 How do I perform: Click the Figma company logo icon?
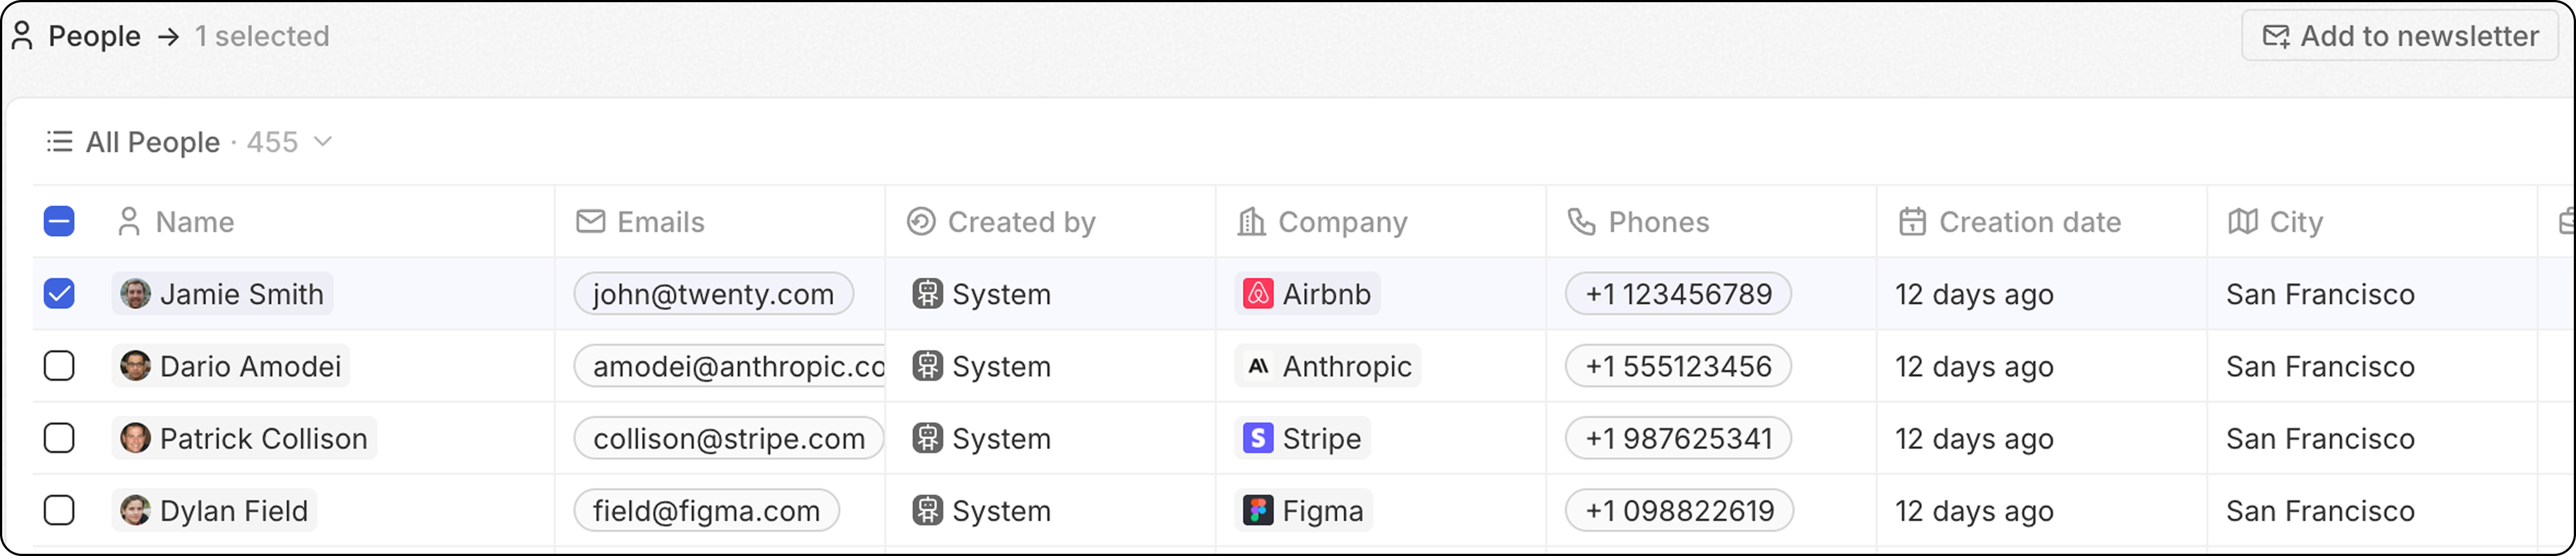point(1257,511)
